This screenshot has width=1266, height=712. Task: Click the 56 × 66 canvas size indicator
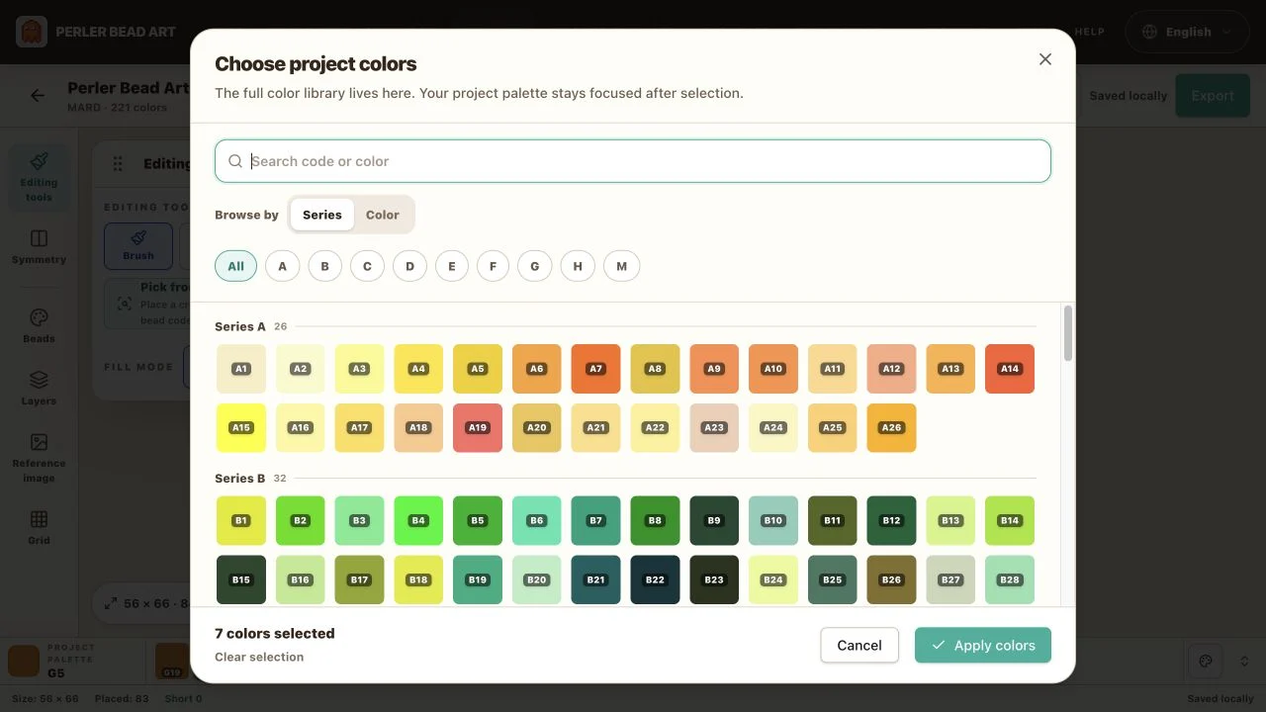148,603
